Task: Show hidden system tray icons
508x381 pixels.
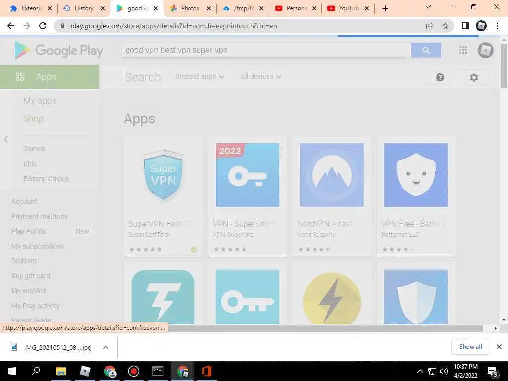Action: pyautogui.click(x=420, y=371)
